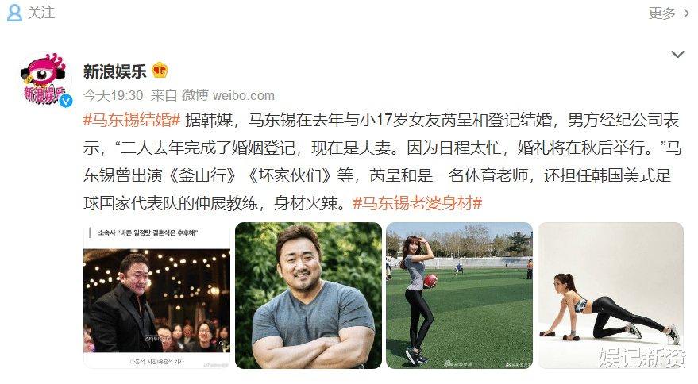This screenshot has width=698, height=384.
Task: Follow the account via 关注 text
Action: tap(41, 13)
